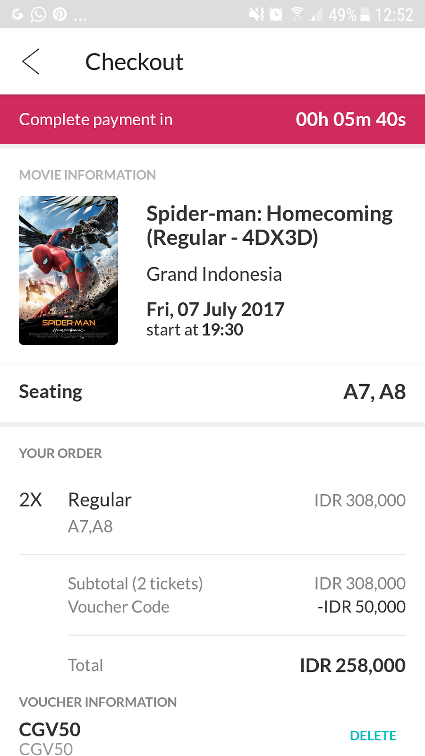Tap the Total IDR 258,000 amount
This screenshot has height=756, width=425.
click(353, 665)
